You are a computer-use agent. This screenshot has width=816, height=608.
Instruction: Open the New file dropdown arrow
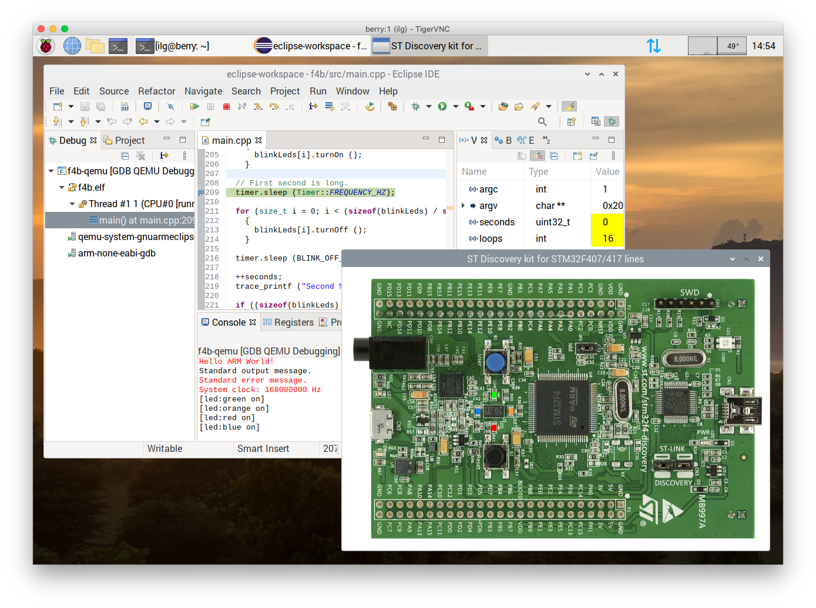tap(71, 106)
